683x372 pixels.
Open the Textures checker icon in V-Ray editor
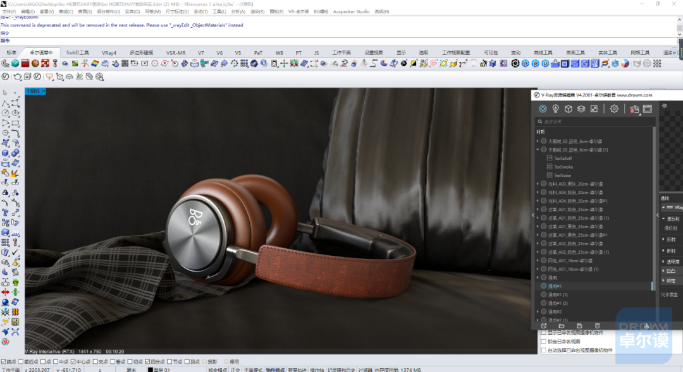coord(594,109)
